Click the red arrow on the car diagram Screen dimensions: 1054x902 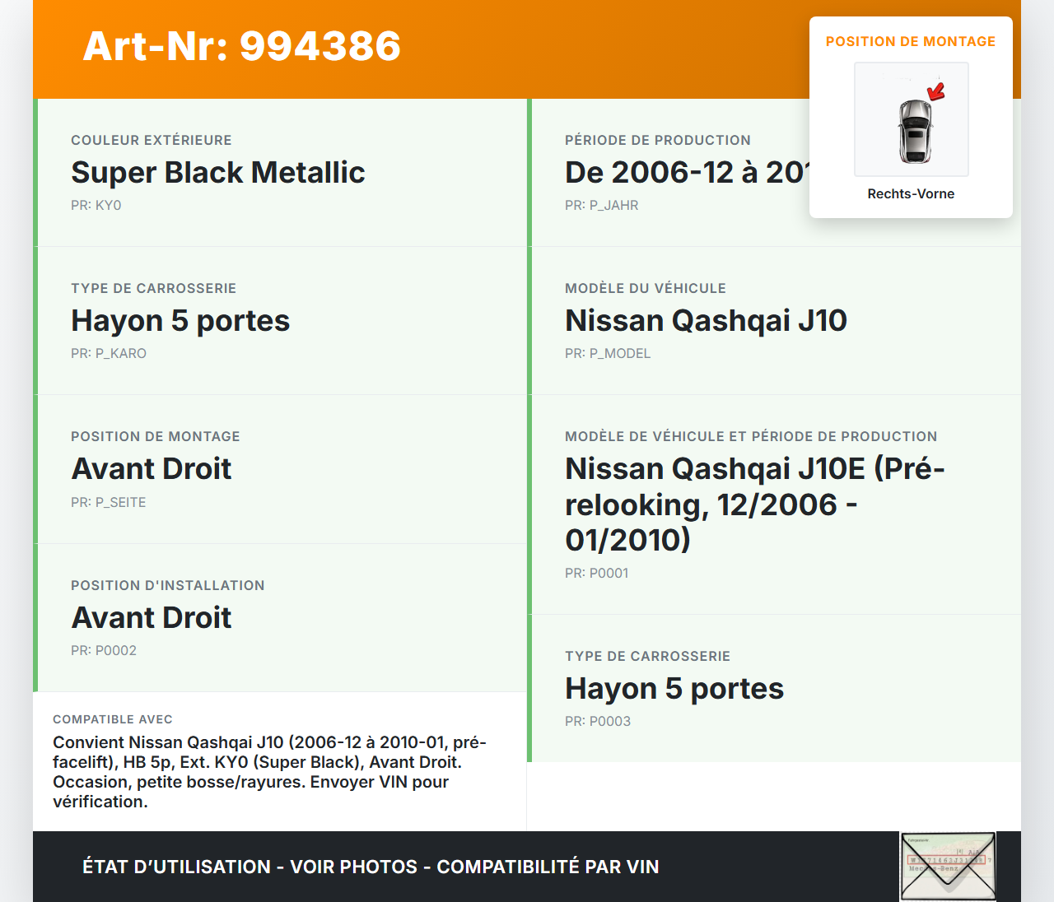click(x=936, y=91)
